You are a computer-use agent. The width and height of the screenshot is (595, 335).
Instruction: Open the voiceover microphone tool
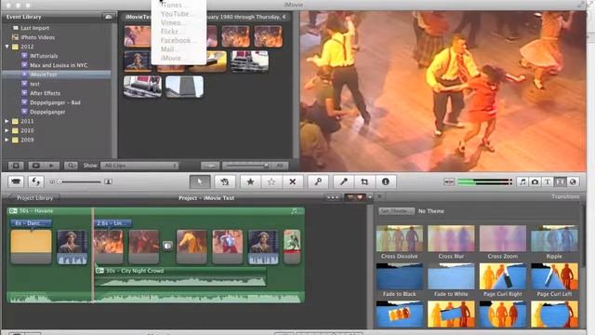pyautogui.click(x=343, y=182)
